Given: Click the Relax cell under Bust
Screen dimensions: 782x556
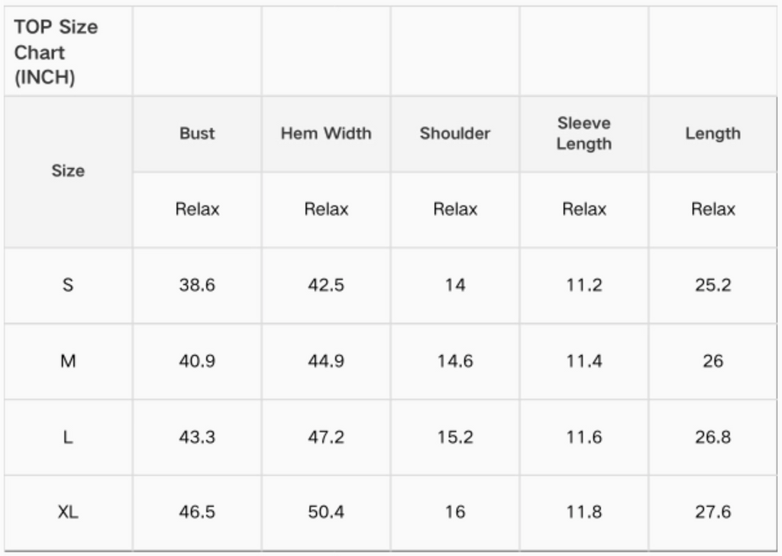Looking at the screenshot, I should pos(197,209).
